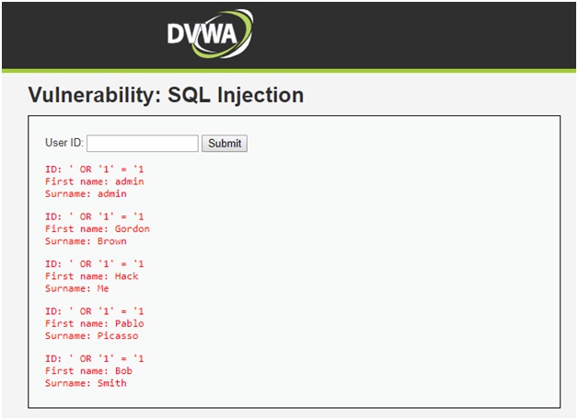Select the 'Surname: Brown' result line
The height and width of the screenshot is (420, 578).
coord(86,240)
